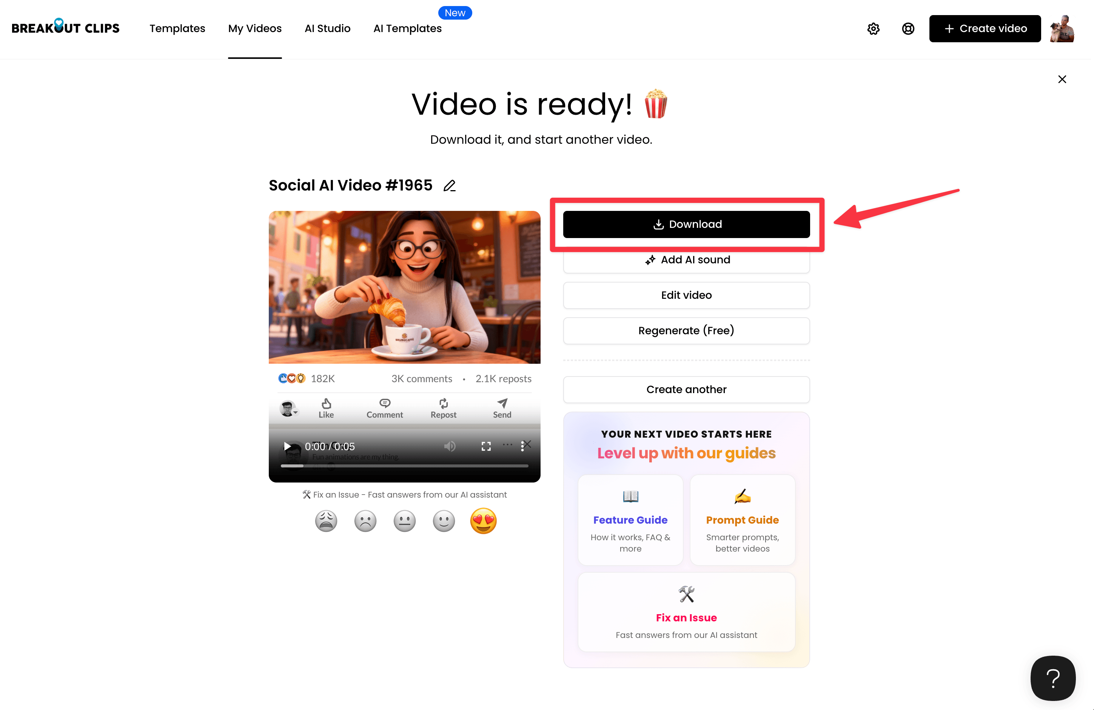
Task: Select the heart-eyes emoji rating
Action: [483, 521]
